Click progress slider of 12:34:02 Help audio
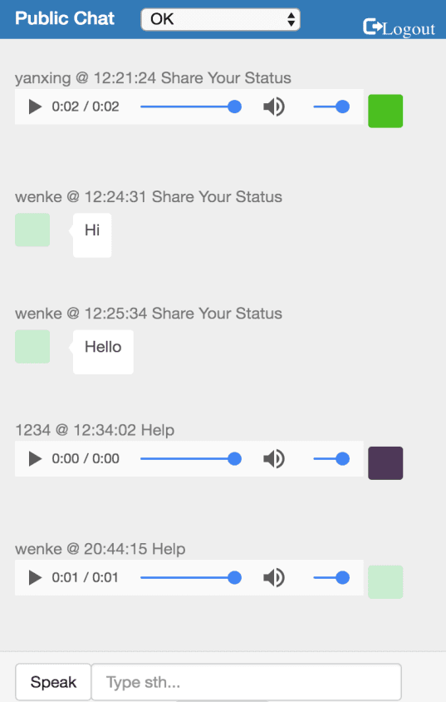446x702 pixels. coord(191,459)
